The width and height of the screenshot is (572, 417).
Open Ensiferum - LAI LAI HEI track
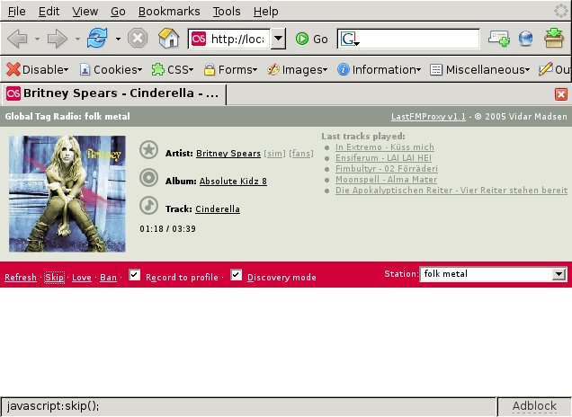[x=383, y=158]
